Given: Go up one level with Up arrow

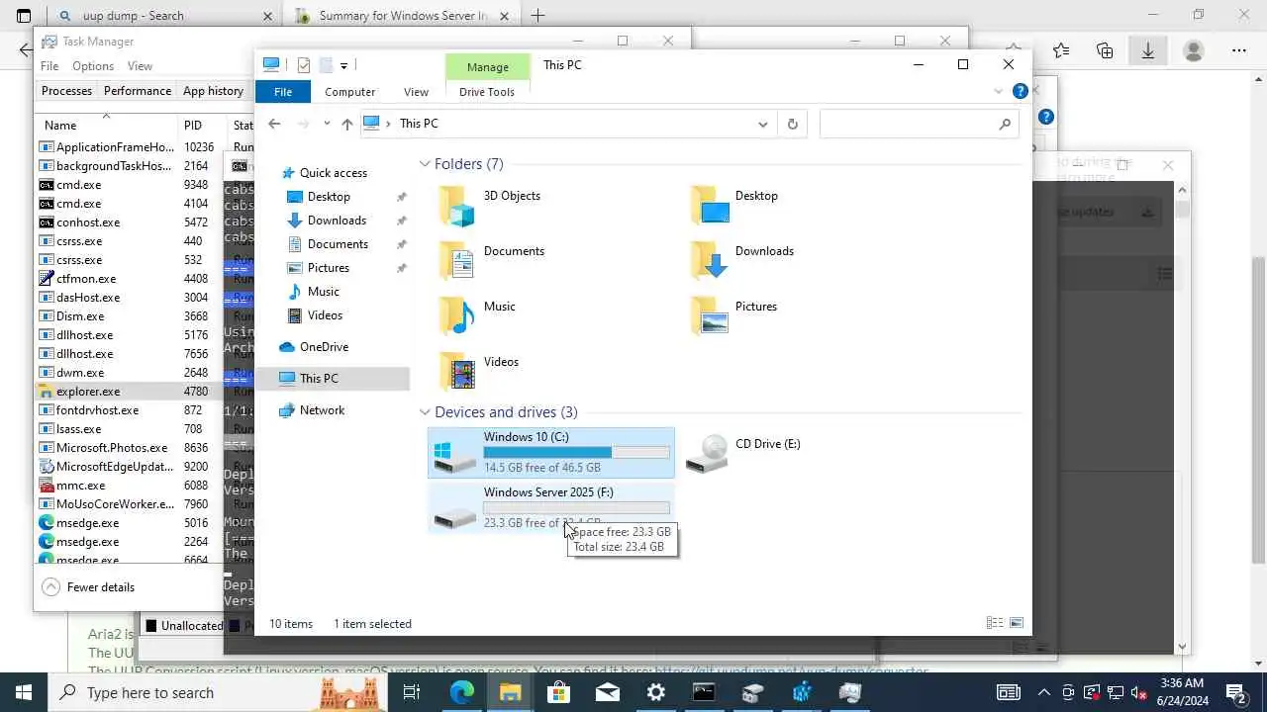Looking at the screenshot, I should coord(346,124).
